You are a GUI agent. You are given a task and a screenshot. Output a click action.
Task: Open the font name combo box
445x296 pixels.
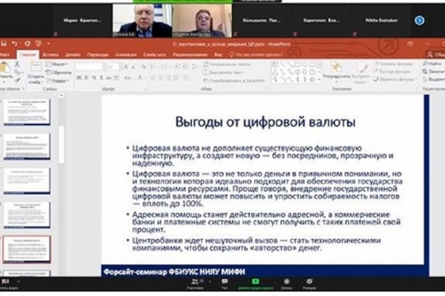tap(90, 67)
